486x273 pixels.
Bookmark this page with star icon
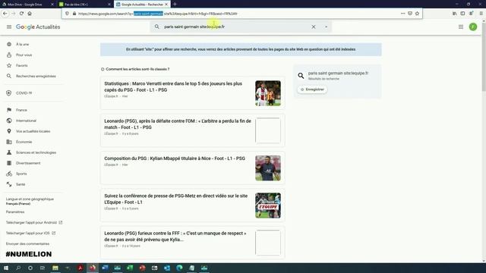(417, 14)
